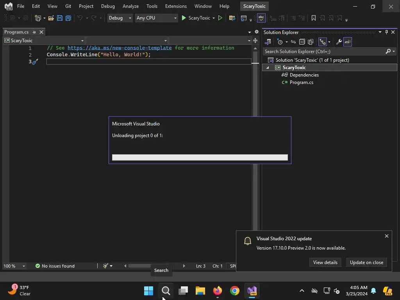Click the split editor window icon
400x300 pixels.
point(255,41)
